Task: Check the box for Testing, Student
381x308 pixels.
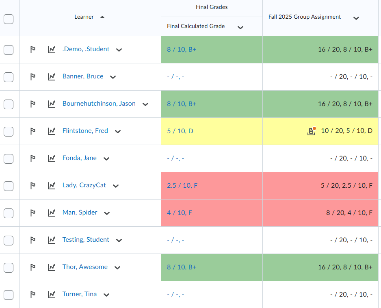Action: (x=9, y=241)
